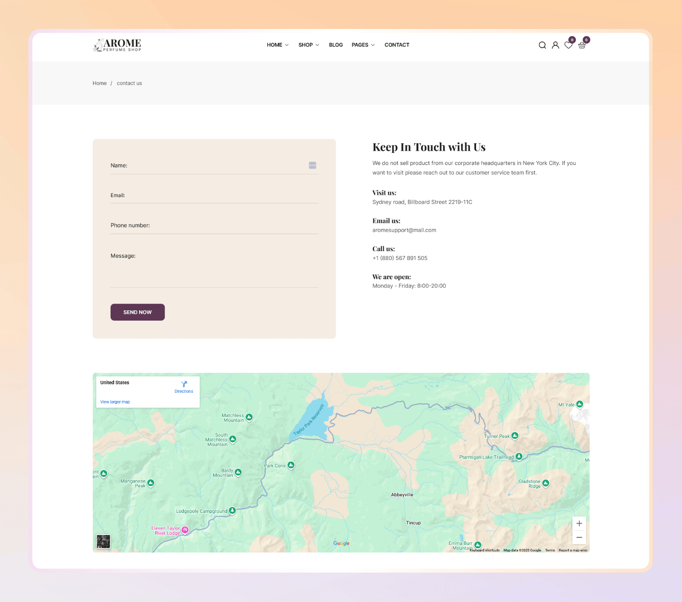The image size is (682, 602).
Task: Go to the Blog page
Action: tap(336, 45)
